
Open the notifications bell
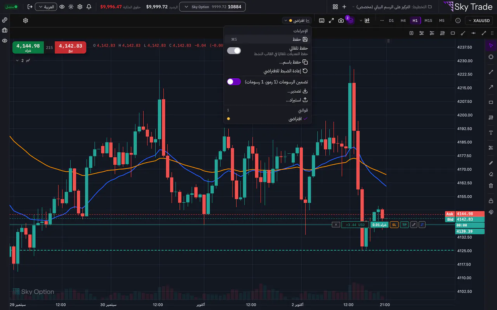click(89, 7)
